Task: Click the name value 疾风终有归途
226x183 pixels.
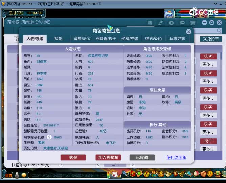Action: click(98, 56)
